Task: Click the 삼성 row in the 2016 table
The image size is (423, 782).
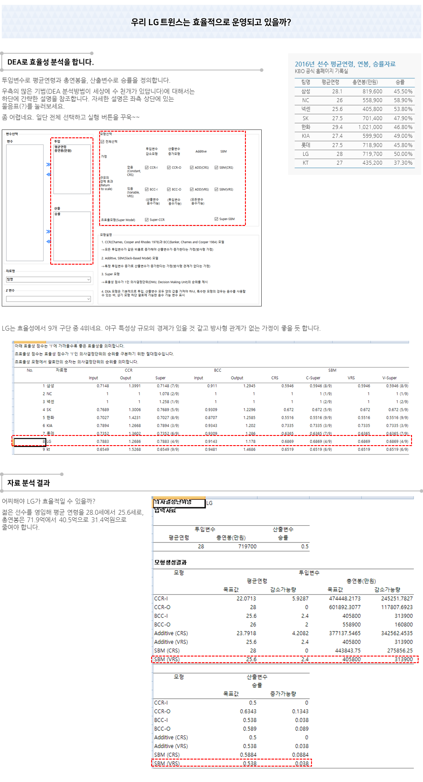Action: [x=355, y=92]
